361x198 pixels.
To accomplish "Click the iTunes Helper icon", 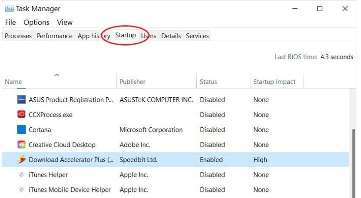I will click(21, 175).
